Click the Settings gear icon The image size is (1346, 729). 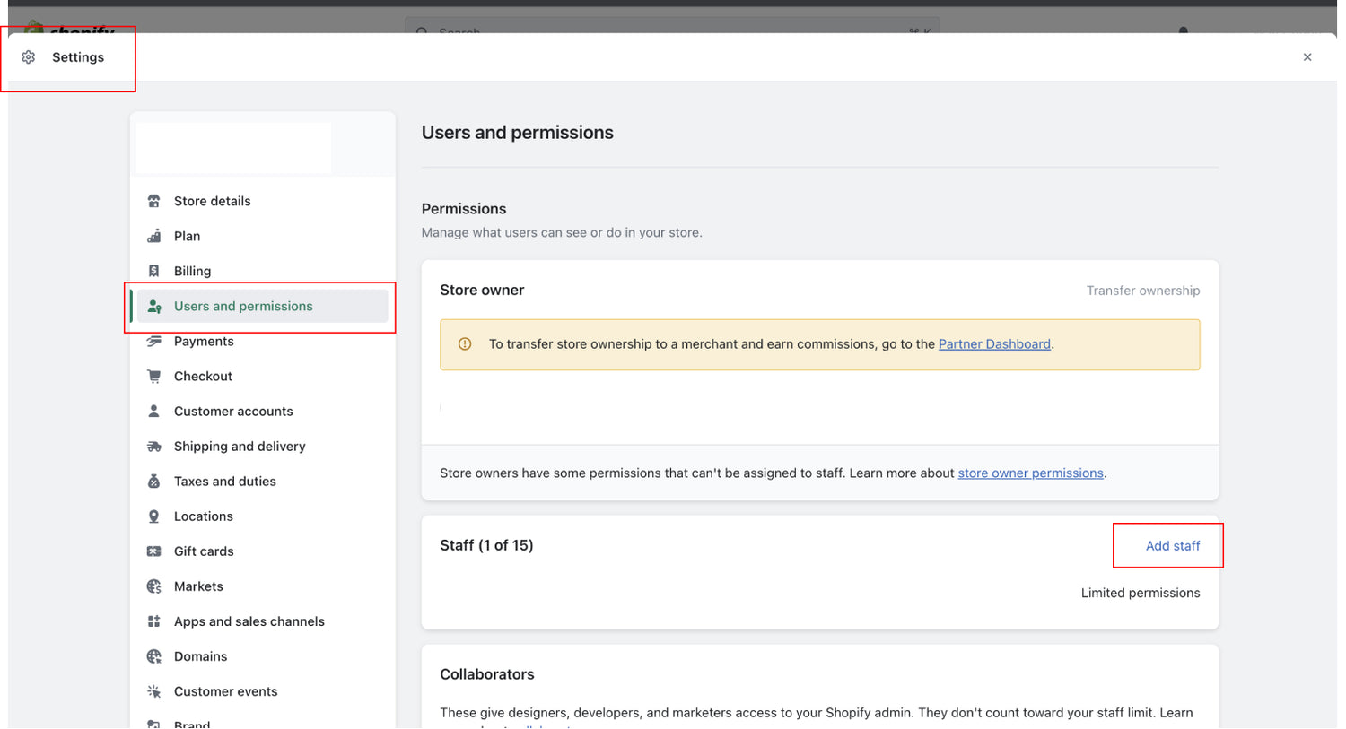click(x=29, y=57)
